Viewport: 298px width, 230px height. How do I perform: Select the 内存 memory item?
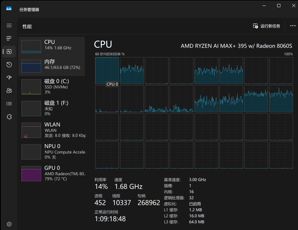click(x=52, y=66)
